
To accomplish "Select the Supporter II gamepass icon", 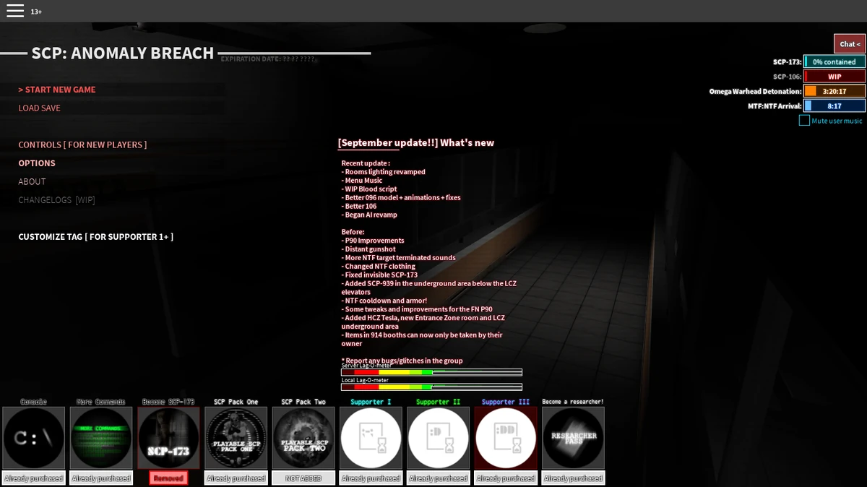I will pyautogui.click(x=438, y=437).
